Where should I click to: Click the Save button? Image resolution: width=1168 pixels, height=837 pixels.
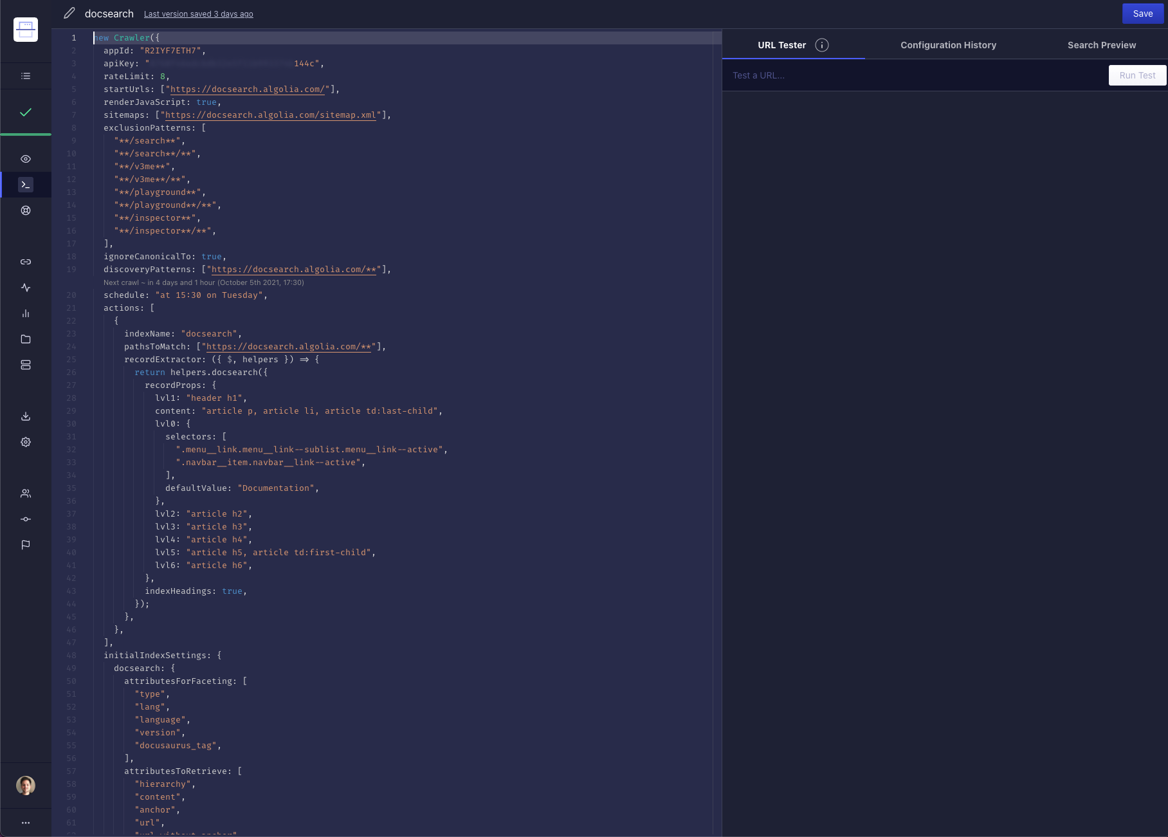coord(1142,14)
